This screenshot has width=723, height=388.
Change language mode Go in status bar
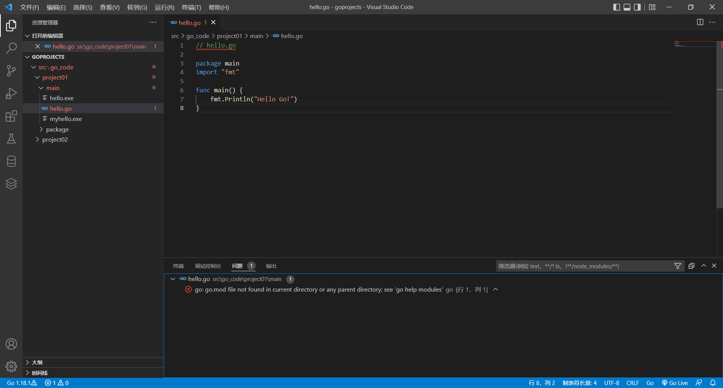[x=650, y=383]
